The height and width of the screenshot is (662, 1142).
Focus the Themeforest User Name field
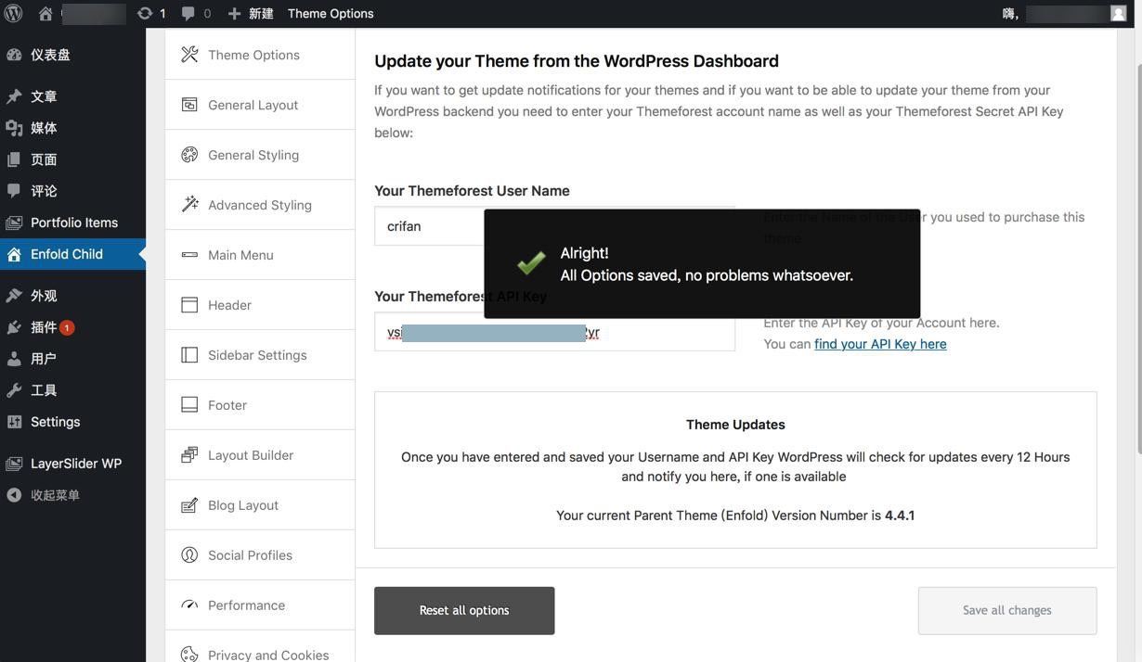(x=428, y=226)
